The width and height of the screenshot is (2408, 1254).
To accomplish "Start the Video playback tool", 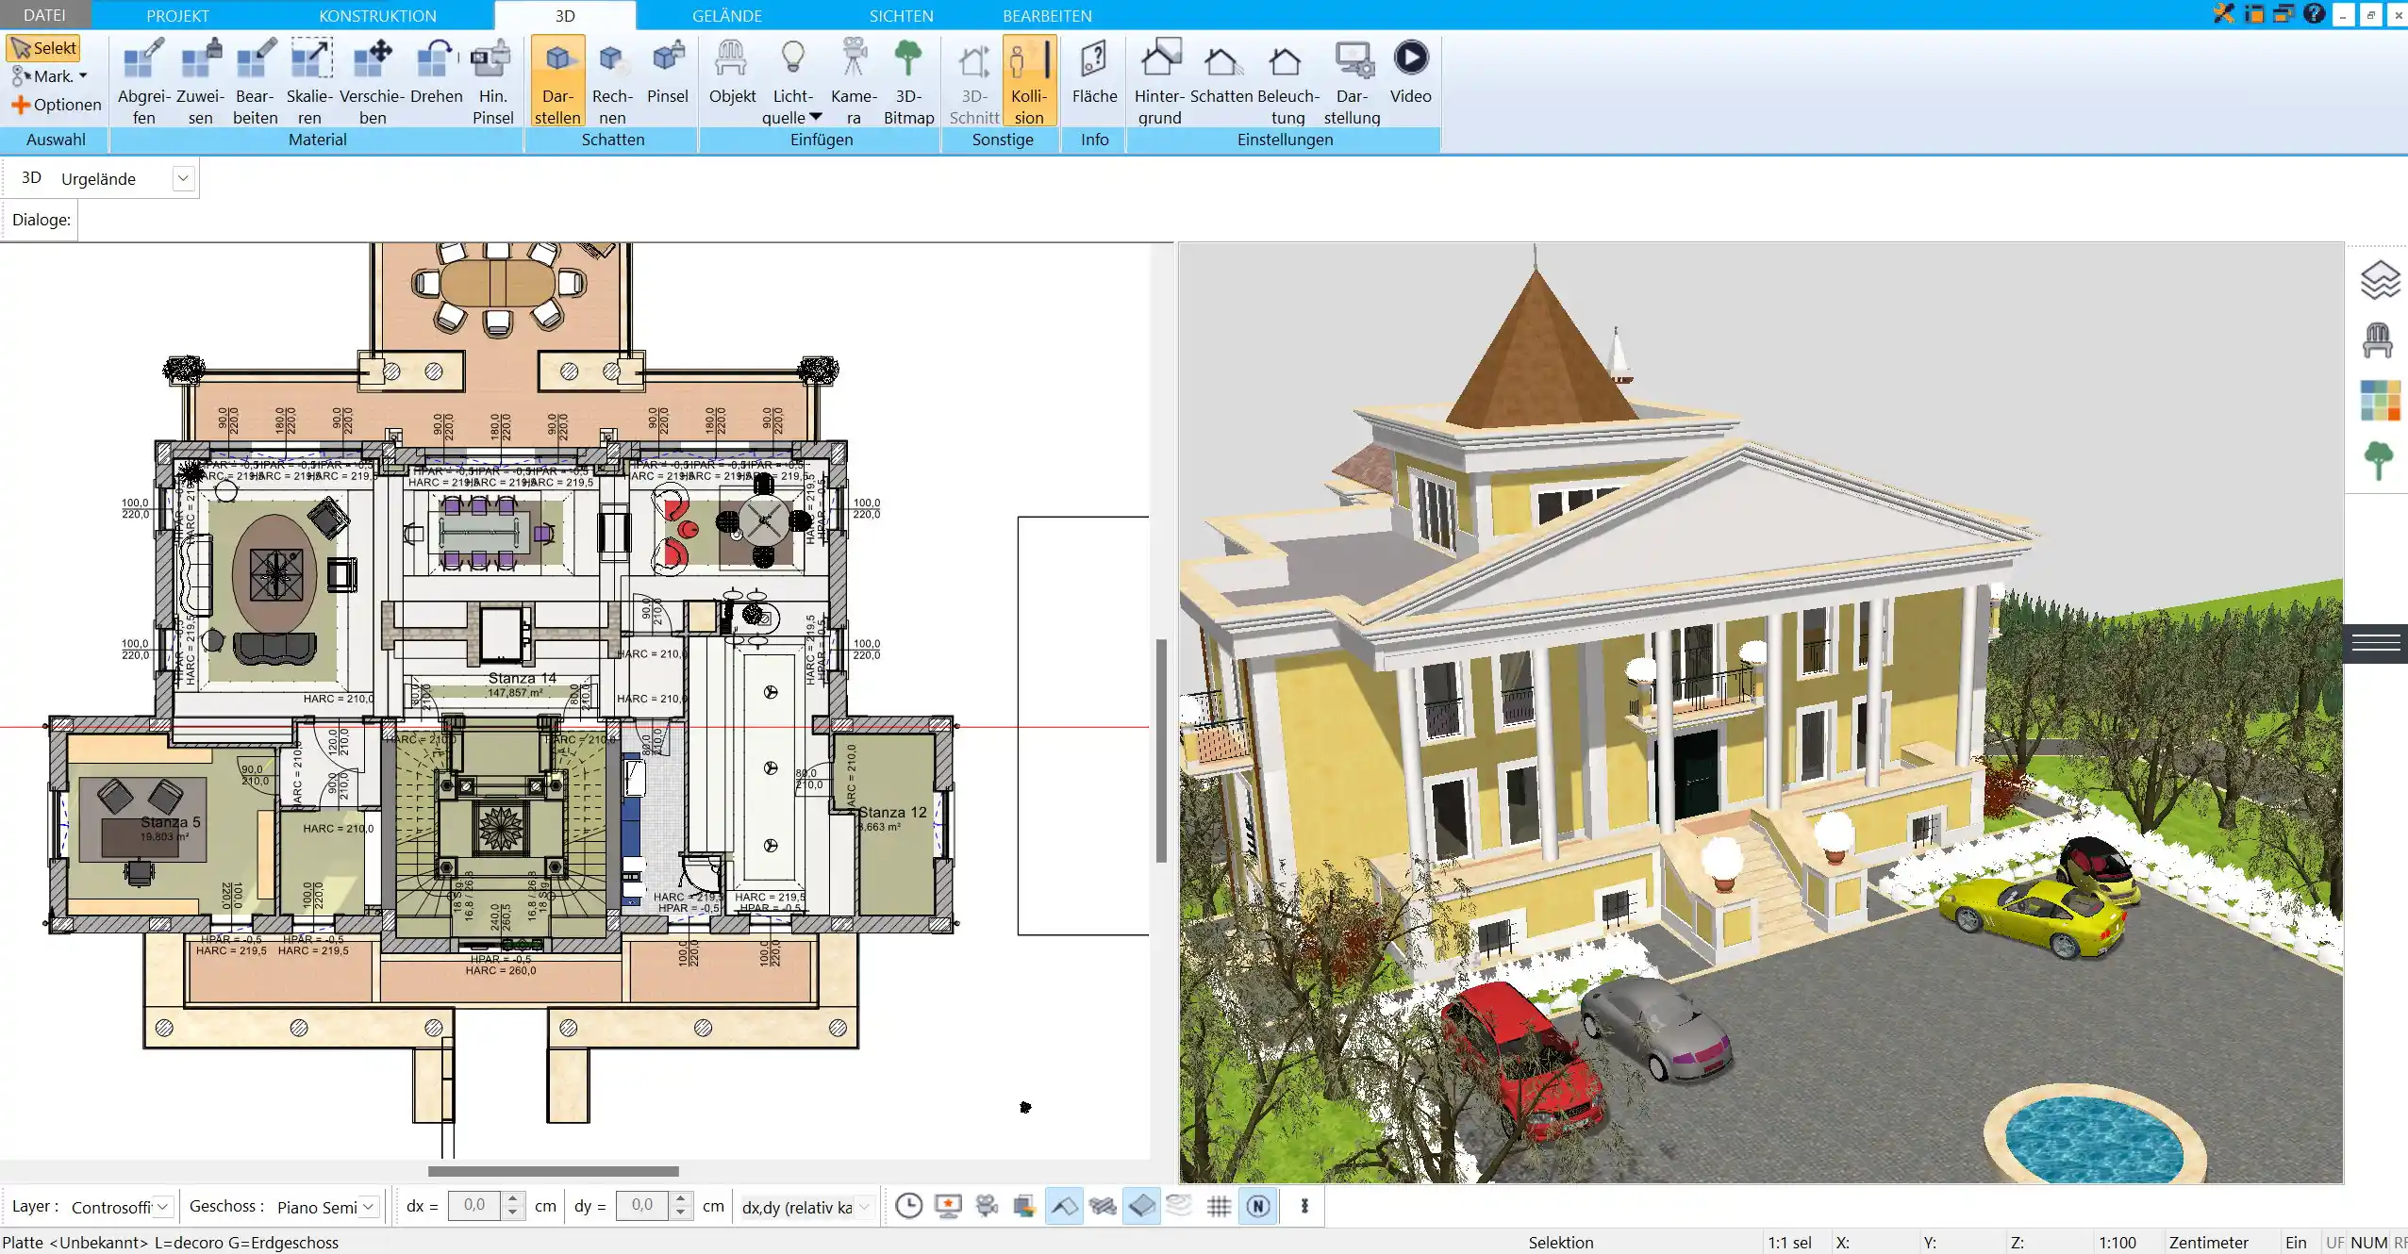I will pyautogui.click(x=1410, y=72).
